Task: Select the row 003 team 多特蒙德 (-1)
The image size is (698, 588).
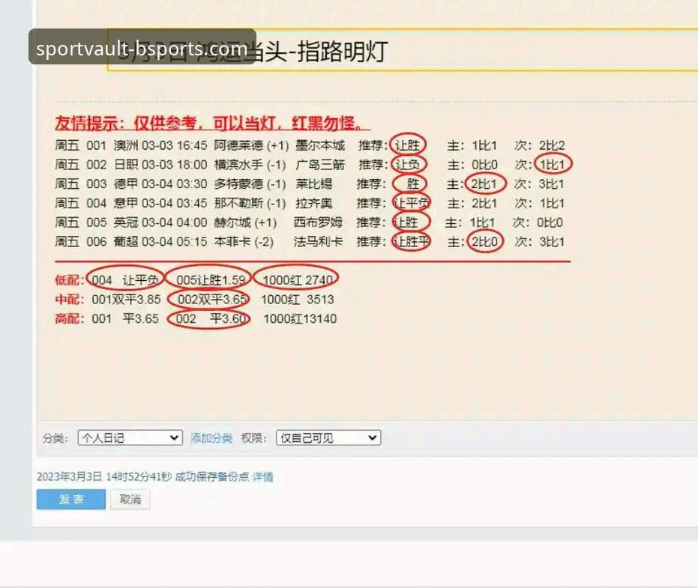Action: coord(250,184)
